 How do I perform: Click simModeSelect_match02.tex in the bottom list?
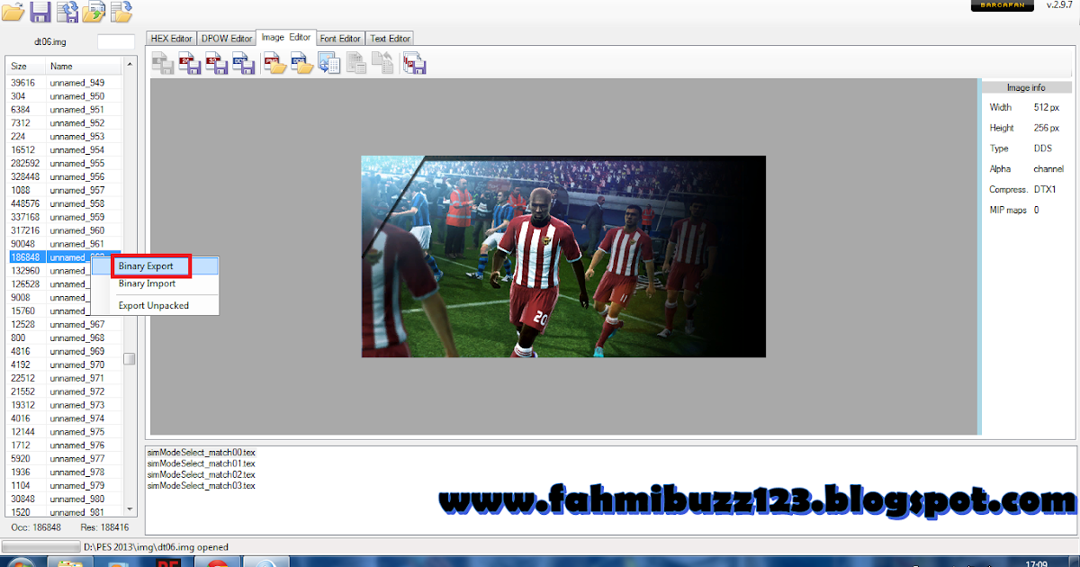coord(202,474)
